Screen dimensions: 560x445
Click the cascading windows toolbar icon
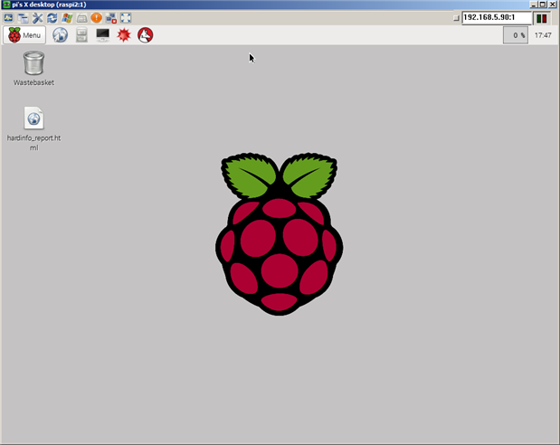click(23, 18)
